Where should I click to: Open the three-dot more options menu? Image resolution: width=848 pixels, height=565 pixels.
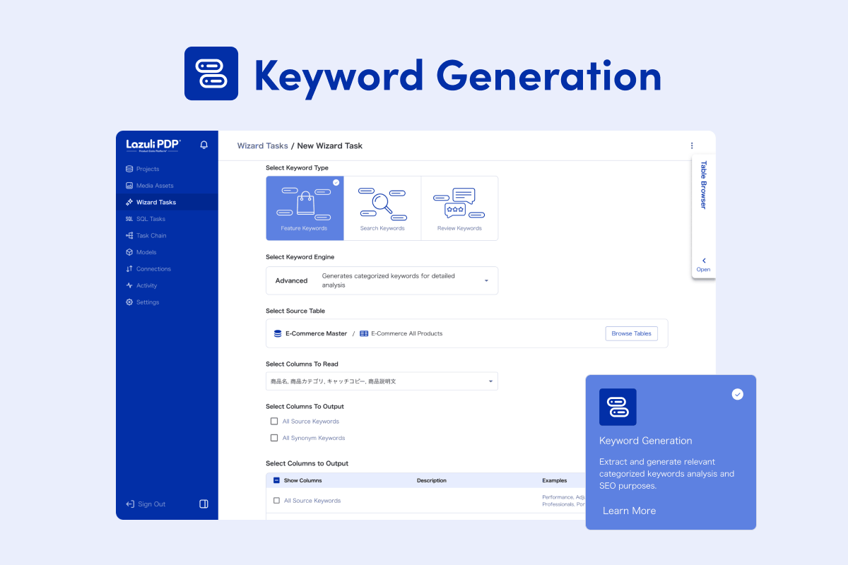tap(692, 145)
